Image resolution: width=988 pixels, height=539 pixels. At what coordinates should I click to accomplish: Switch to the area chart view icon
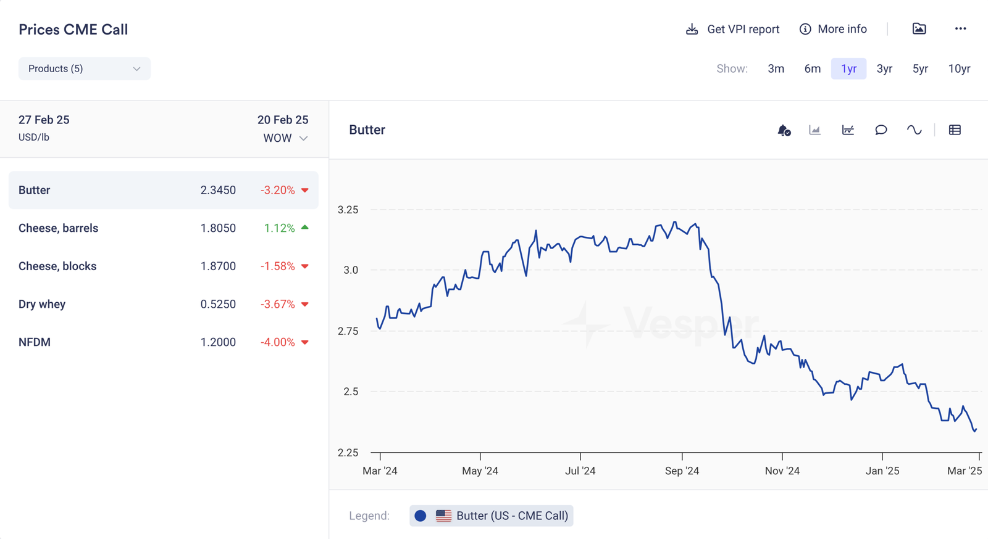(x=815, y=130)
